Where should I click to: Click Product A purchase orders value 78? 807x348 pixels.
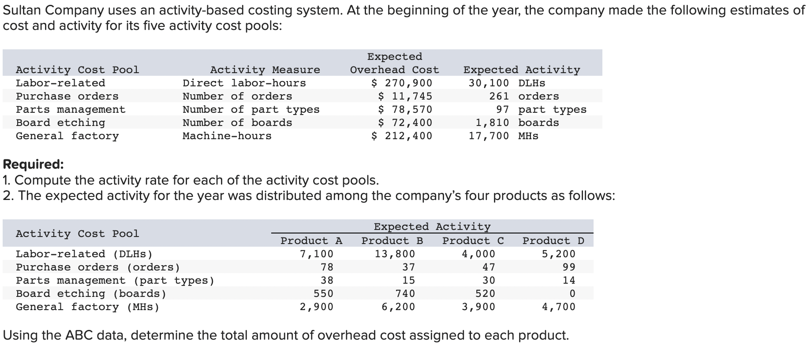tap(327, 267)
